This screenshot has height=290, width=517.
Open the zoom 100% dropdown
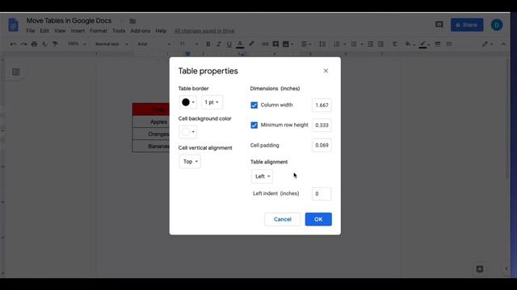[x=77, y=43]
